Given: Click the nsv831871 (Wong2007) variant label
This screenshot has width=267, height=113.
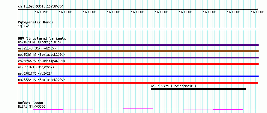Looking at the screenshot, I should click(36, 67).
